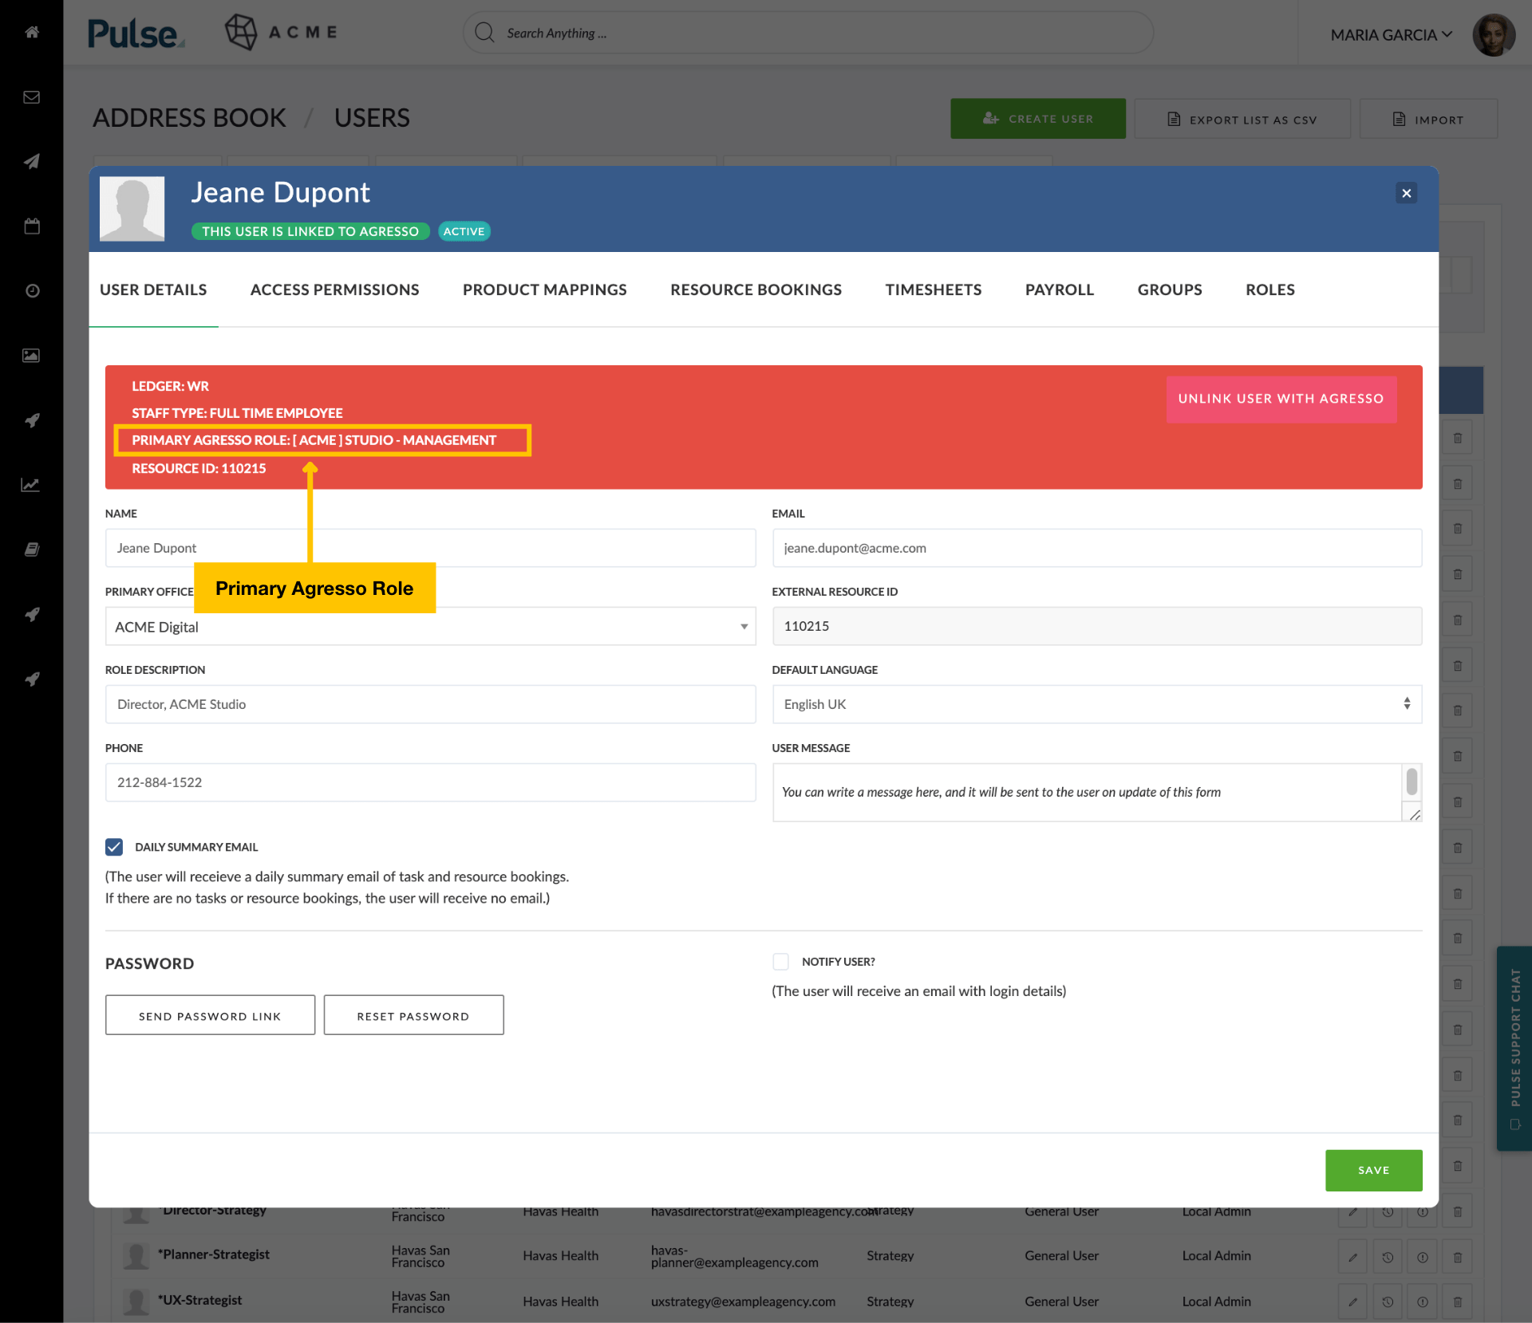Viewport: 1532px width, 1323px height.
Task: Click edit pencil for *Planner-Strategist row
Action: [1352, 1257]
